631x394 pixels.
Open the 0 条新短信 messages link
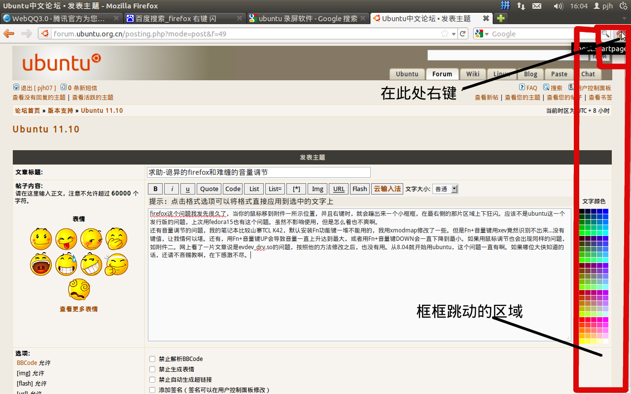point(79,88)
